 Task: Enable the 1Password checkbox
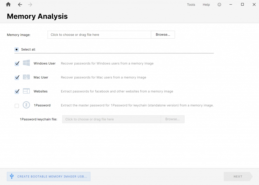click(x=17, y=106)
